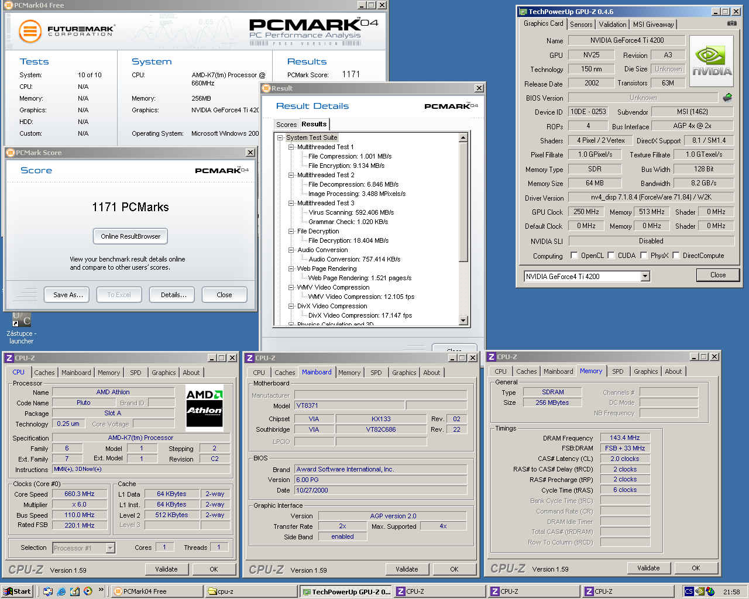This screenshot has width=749, height=599.
Task: Click the Result dialog title bar icon
Action: (266, 88)
